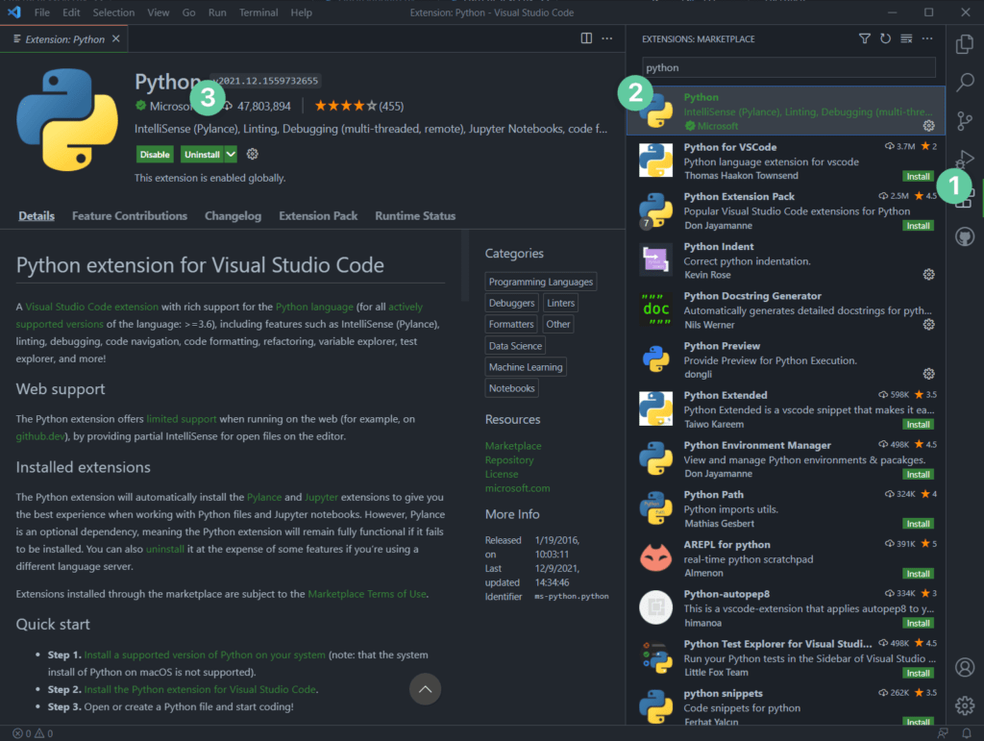984x741 pixels.
Task: Open the Accounts menu icon
Action: pos(965,667)
